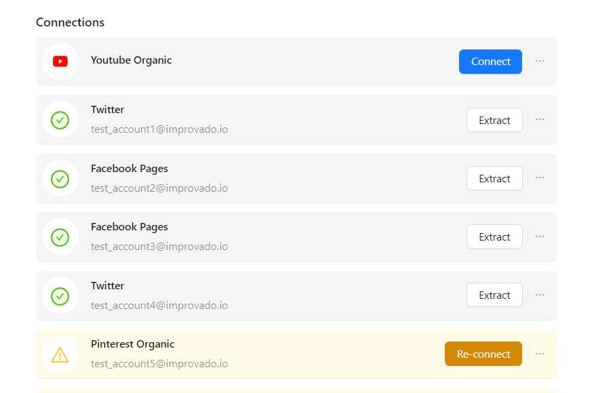The height and width of the screenshot is (393, 594).
Task: Select the test_account5@improvado.io email text
Action: [x=159, y=363]
